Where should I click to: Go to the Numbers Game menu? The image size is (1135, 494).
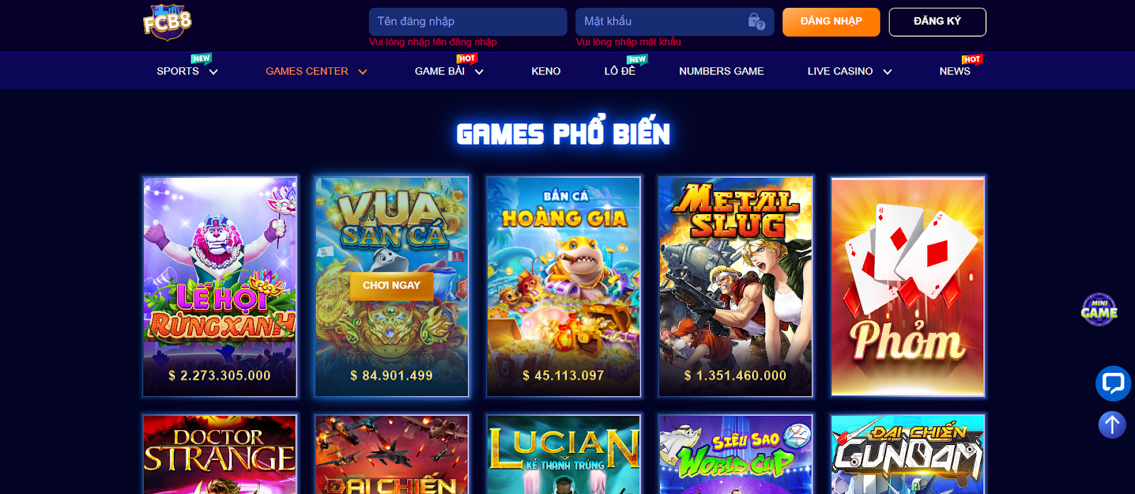[721, 71]
